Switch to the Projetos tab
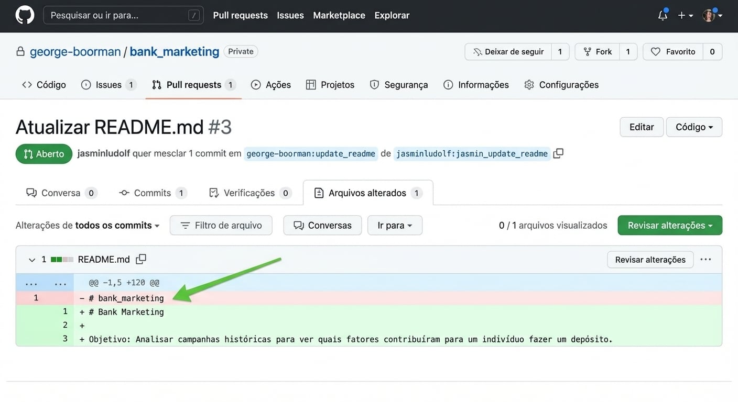Viewport: 738px width, 402px height. click(x=330, y=85)
